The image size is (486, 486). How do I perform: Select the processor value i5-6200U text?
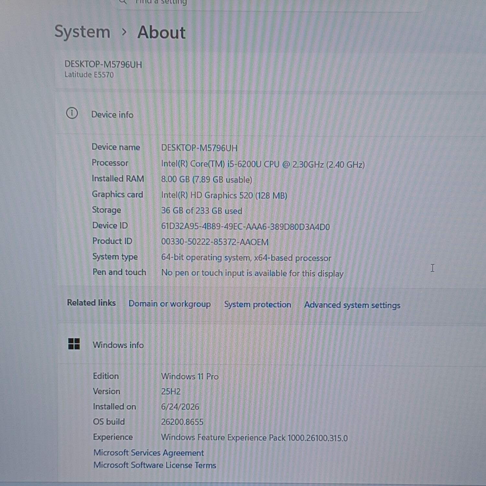[263, 164]
